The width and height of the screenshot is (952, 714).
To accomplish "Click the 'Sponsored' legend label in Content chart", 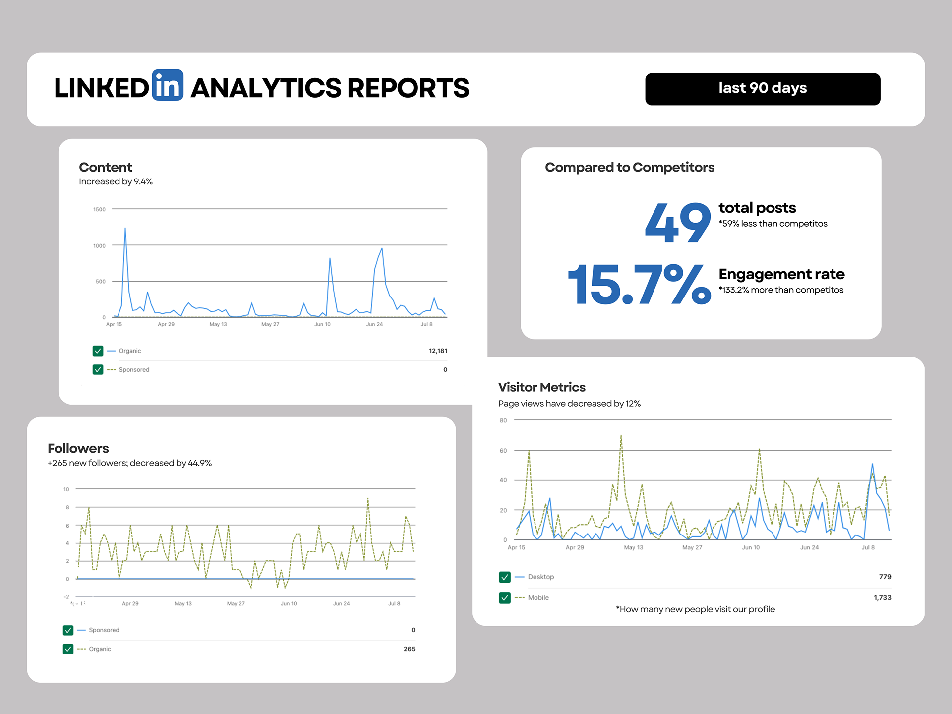I will click(x=134, y=370).
